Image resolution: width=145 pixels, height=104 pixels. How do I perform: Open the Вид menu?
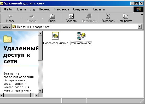click(32, 9)
